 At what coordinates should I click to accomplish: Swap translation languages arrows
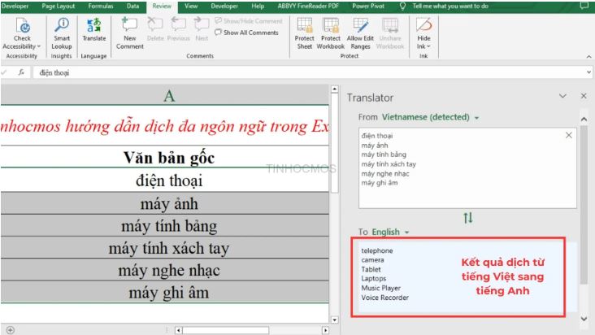[x=468, y=218]
